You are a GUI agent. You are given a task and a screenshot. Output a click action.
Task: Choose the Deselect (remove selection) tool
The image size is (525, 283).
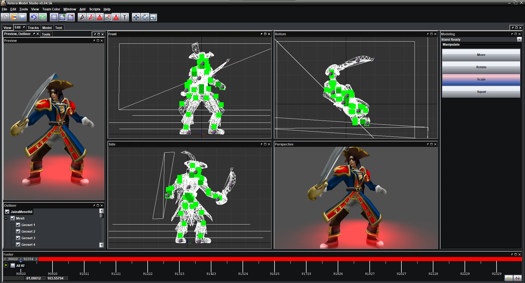tap(71, 17)
